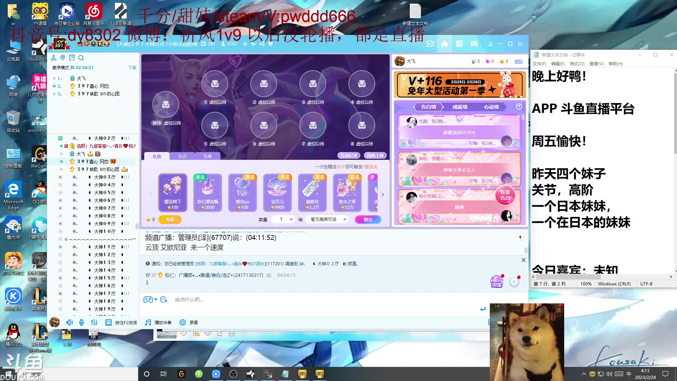The height and width of the screenshot is (381, 677).
Task: Click the font style icon in chat box
Action: 164,300
